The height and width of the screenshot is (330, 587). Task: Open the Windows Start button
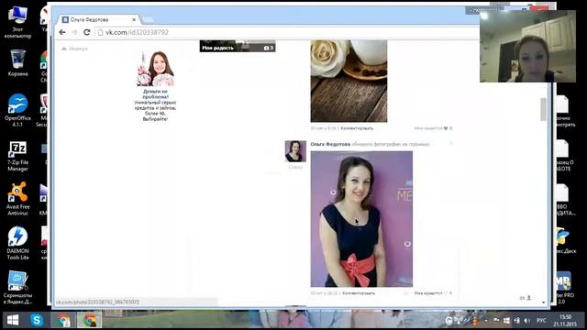click(13, 320)
